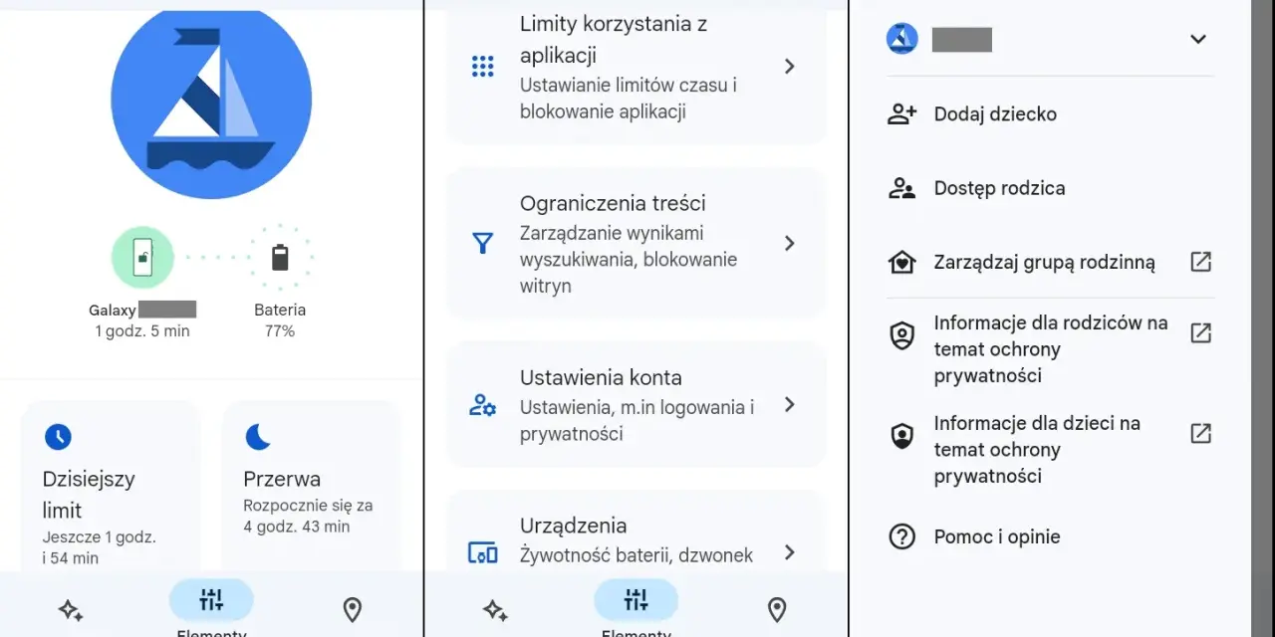Click the clock icon on Dzisiejszy limit card
The height and width of the screenshot is (637, 1275).
(58, 436)
